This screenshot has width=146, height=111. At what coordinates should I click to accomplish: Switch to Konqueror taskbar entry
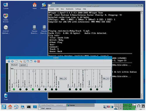click(x=52, y=105)
